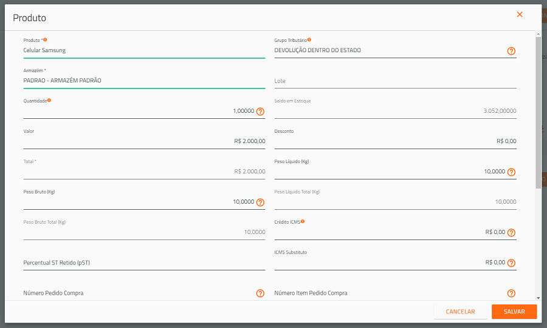
Task: Click info badge beside Crédito ICMS label
Action: tap(303, 221)
